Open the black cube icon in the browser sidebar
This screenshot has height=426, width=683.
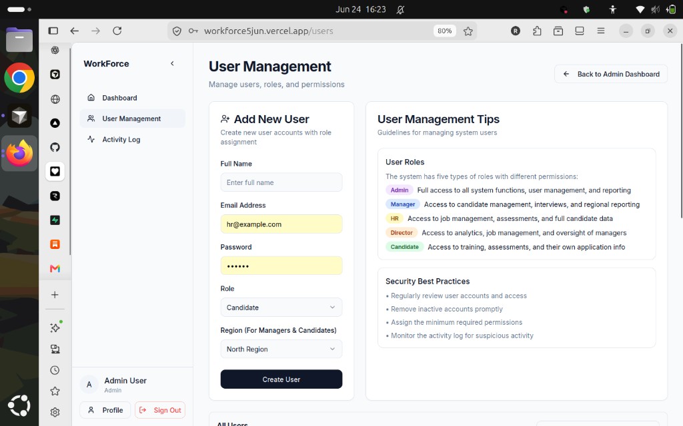[55, 75]
